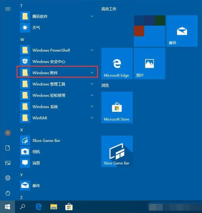Expand the 腾讯软件 folder
Viewport: 202px width, 213px height.
click(x=57, y=16)
